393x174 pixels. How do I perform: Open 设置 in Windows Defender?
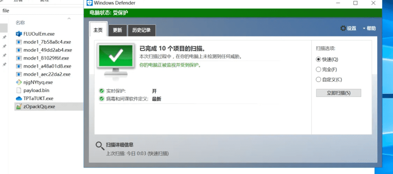(x=348, y=28)
